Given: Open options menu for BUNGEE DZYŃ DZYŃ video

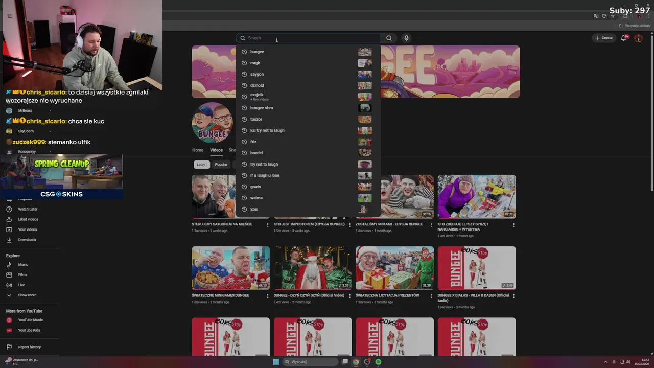Looking at the screenshot, I should click(x=349, y=296).
